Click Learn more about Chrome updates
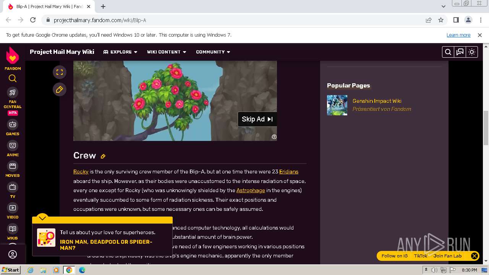Image resolution: width=489 pixels, height=275 pixels. pos(458,35)
